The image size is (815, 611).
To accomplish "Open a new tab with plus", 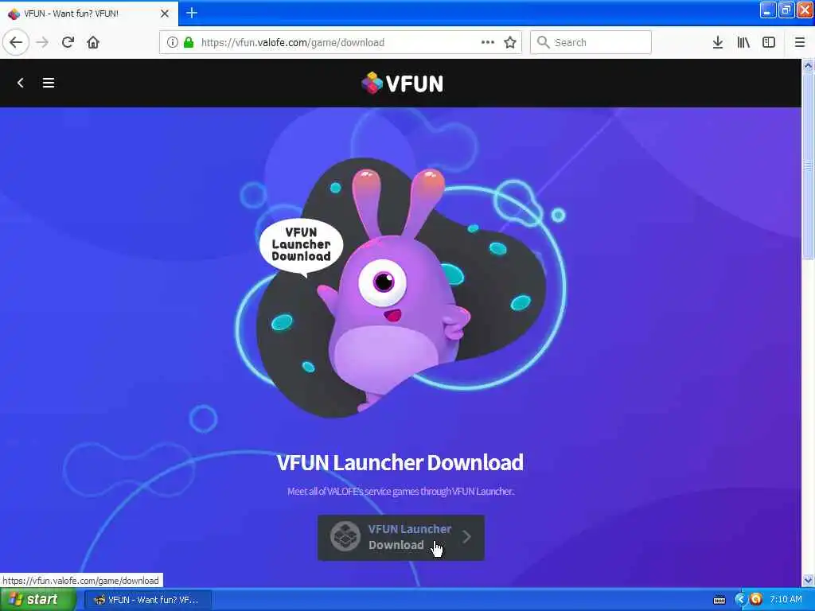I will pos(192,13).
